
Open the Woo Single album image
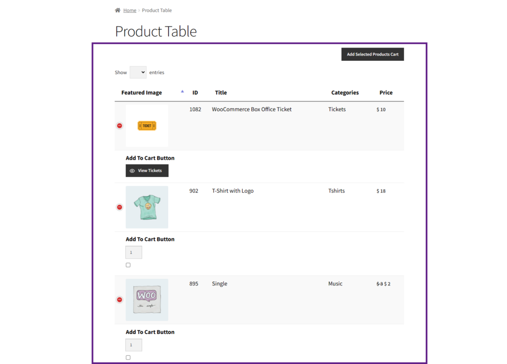(x=147, y=300)
